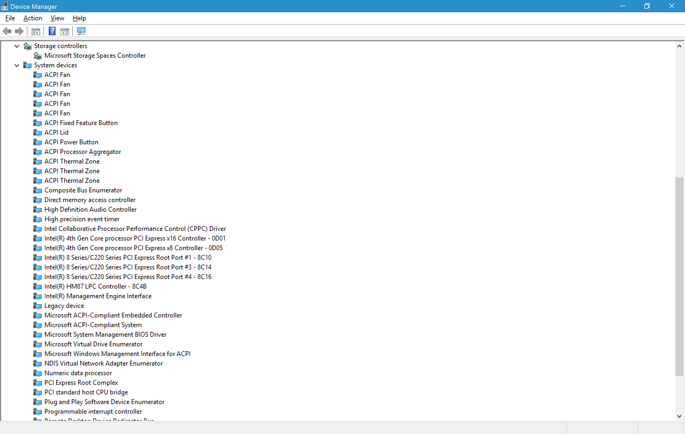Select Microsoft ACPI-Compliant System
Viewport: 685px width, 434px height.
click(x=93, y=325)
